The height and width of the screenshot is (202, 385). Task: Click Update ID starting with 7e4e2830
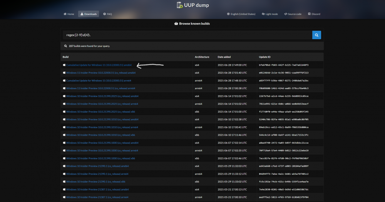284,189
